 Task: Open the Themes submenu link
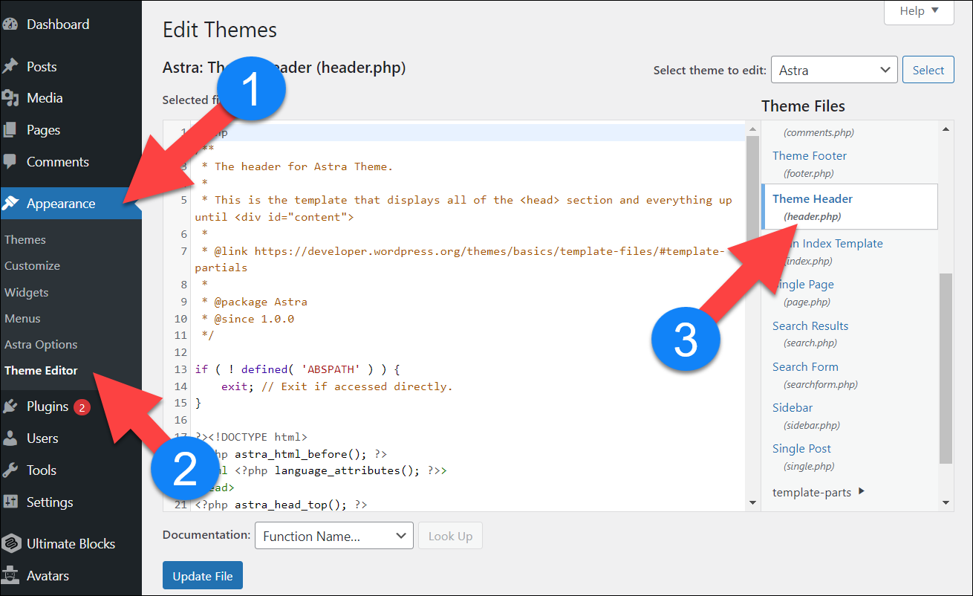[25, 240]
